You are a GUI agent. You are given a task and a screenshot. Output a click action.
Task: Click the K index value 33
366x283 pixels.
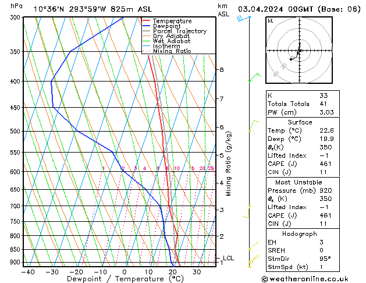click(324, 95)
